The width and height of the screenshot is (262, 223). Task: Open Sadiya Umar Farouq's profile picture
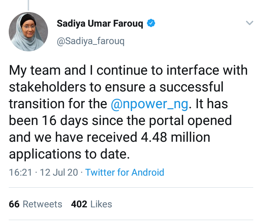tap(28, 32)
